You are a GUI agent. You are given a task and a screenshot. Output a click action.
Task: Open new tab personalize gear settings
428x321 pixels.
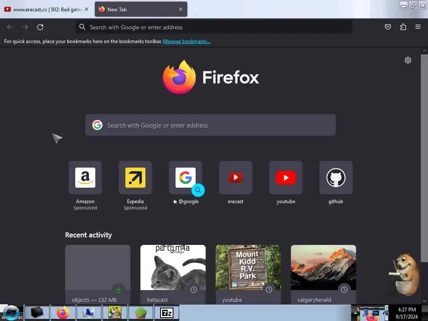click(x=408, y=60)
